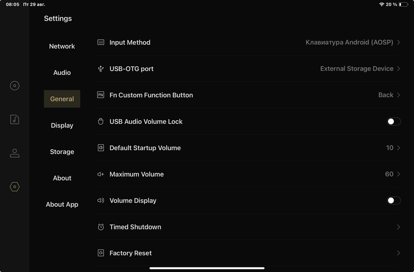Turn on the Volume Display toggle
Screen dimensions: 414x272
(394, 200)
